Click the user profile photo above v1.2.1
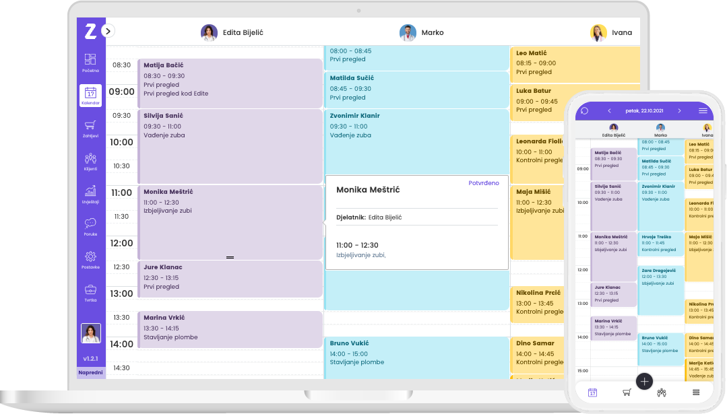This screenshot has height=414, width=727. [90, 333]
